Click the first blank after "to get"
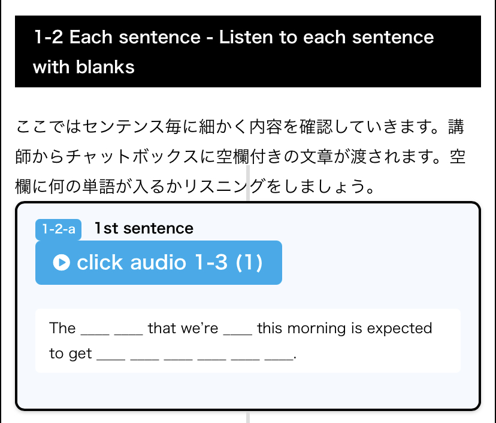 [x=110, y=355]
